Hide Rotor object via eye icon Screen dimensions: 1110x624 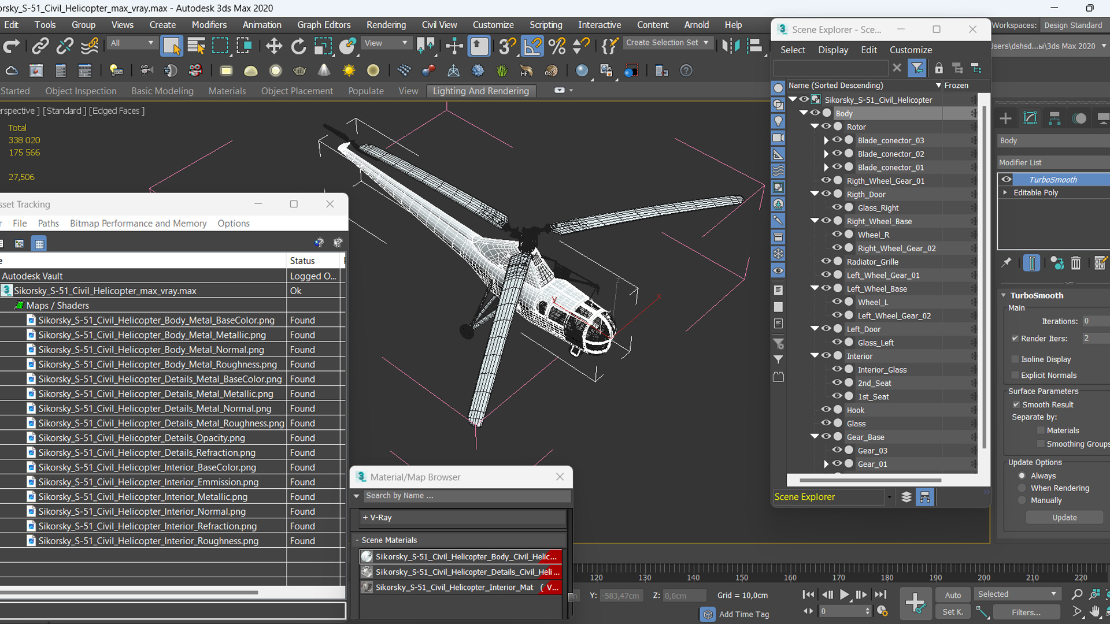(826, 127)
